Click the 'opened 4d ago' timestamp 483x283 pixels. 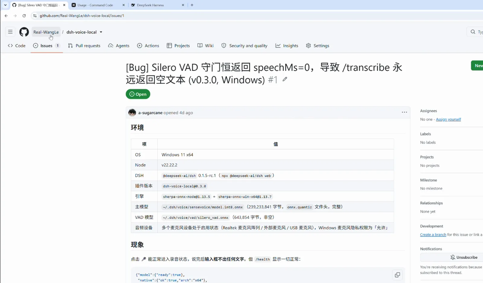pyautogui.click(x=178, y=113)
